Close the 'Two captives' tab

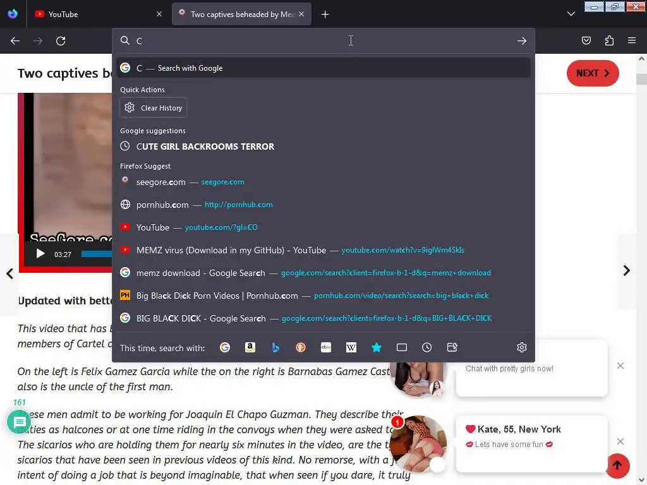[x=301, y=14]
